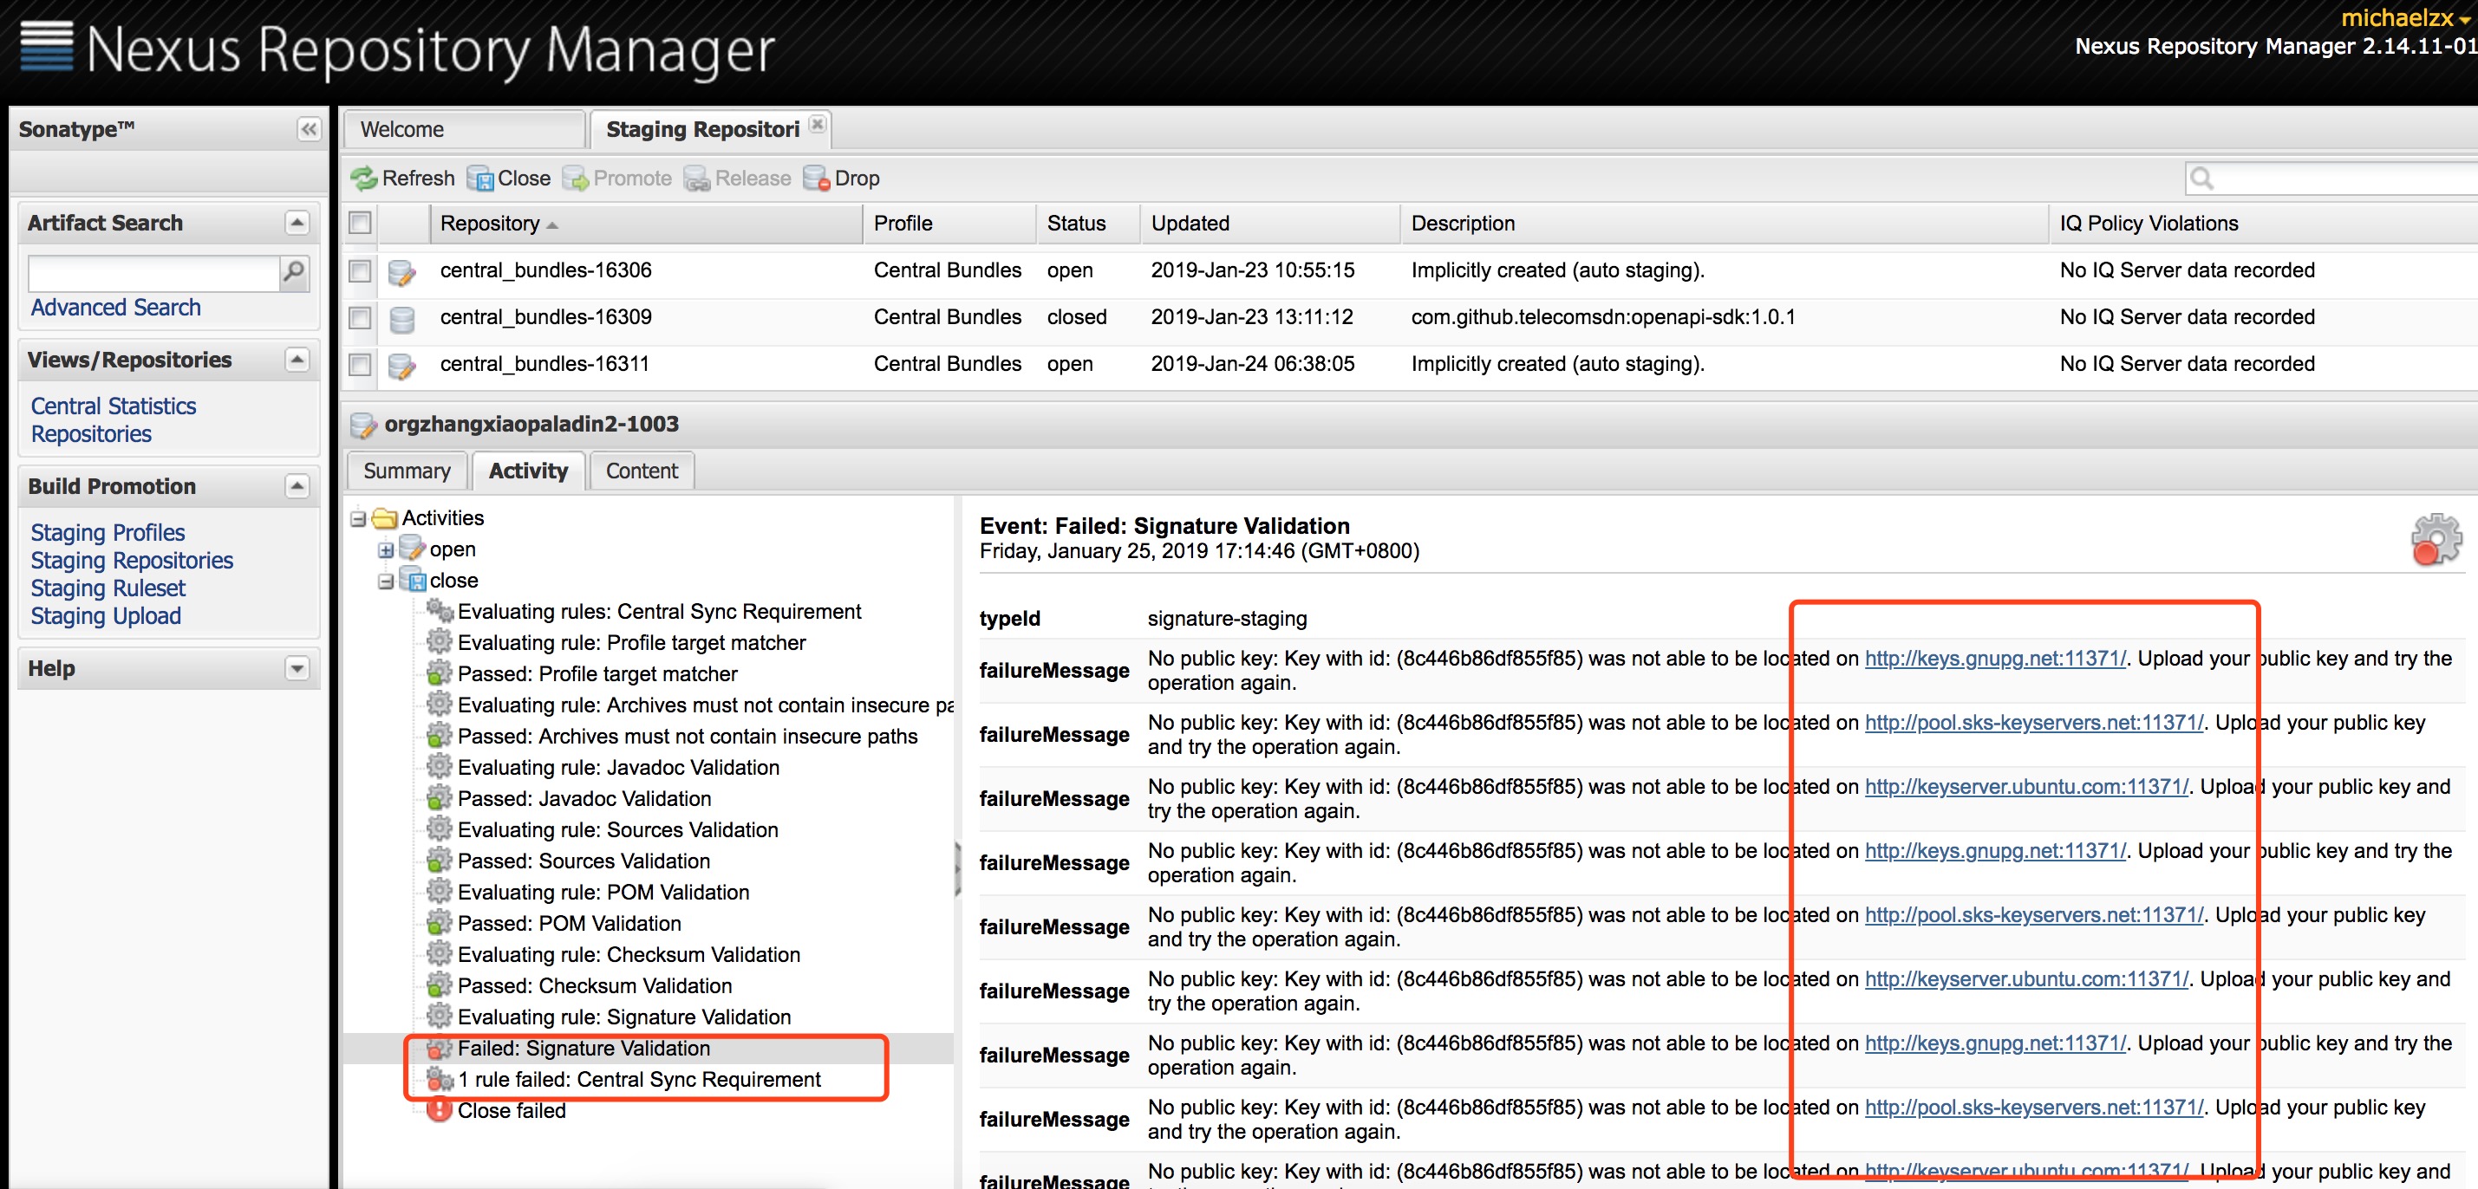Toggle the select-all repositories checkbox
2478x1189 pixels.
point(360,223)
